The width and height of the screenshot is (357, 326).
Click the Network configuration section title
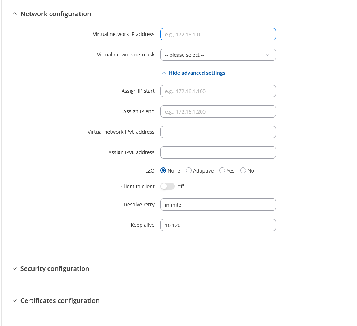tap(56, 14)
